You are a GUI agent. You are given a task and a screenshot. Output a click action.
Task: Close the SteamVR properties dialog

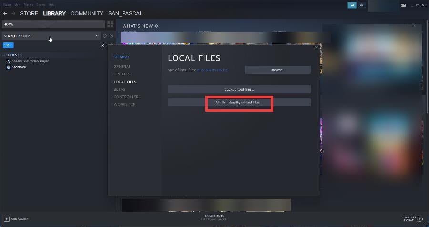[x=317, y=48]
